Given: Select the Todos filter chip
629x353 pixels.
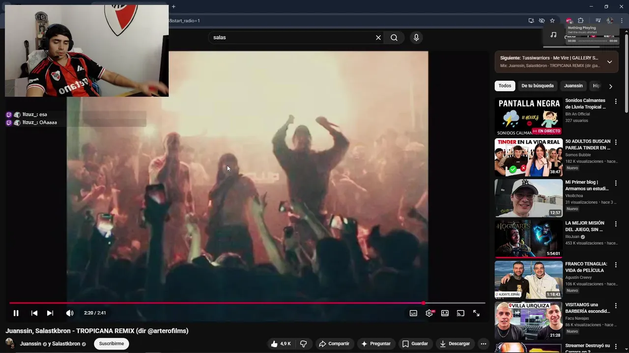Looking at the screenshot, I should pos(505,86).
